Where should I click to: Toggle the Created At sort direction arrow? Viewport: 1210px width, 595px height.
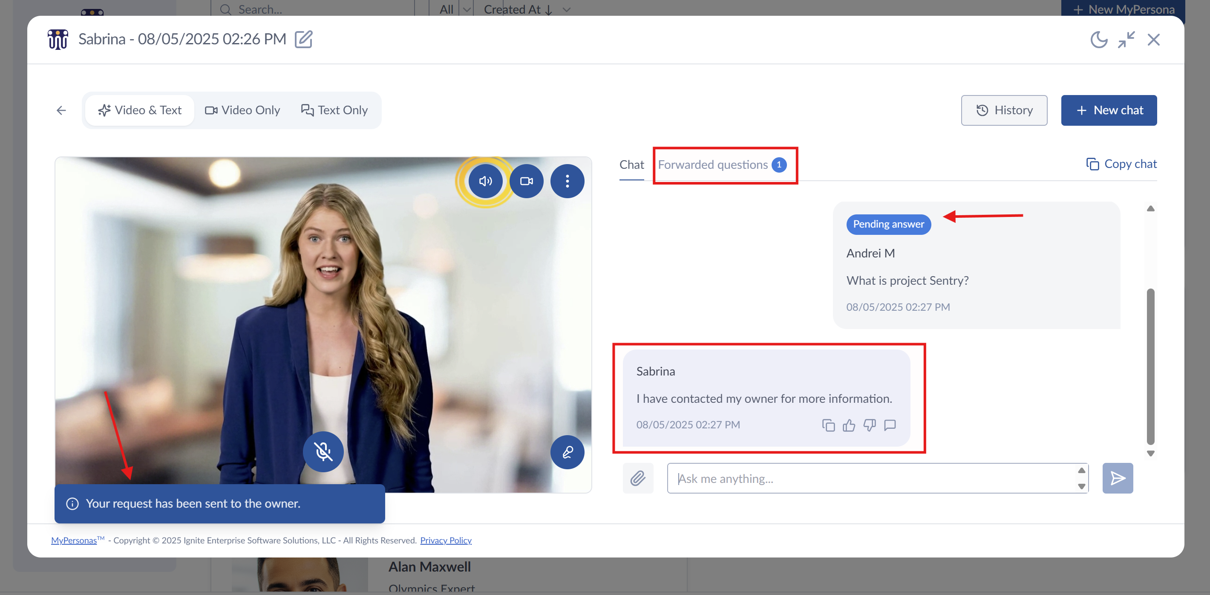coord(548,10)
